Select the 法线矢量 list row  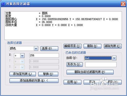[x=63, y=25]
